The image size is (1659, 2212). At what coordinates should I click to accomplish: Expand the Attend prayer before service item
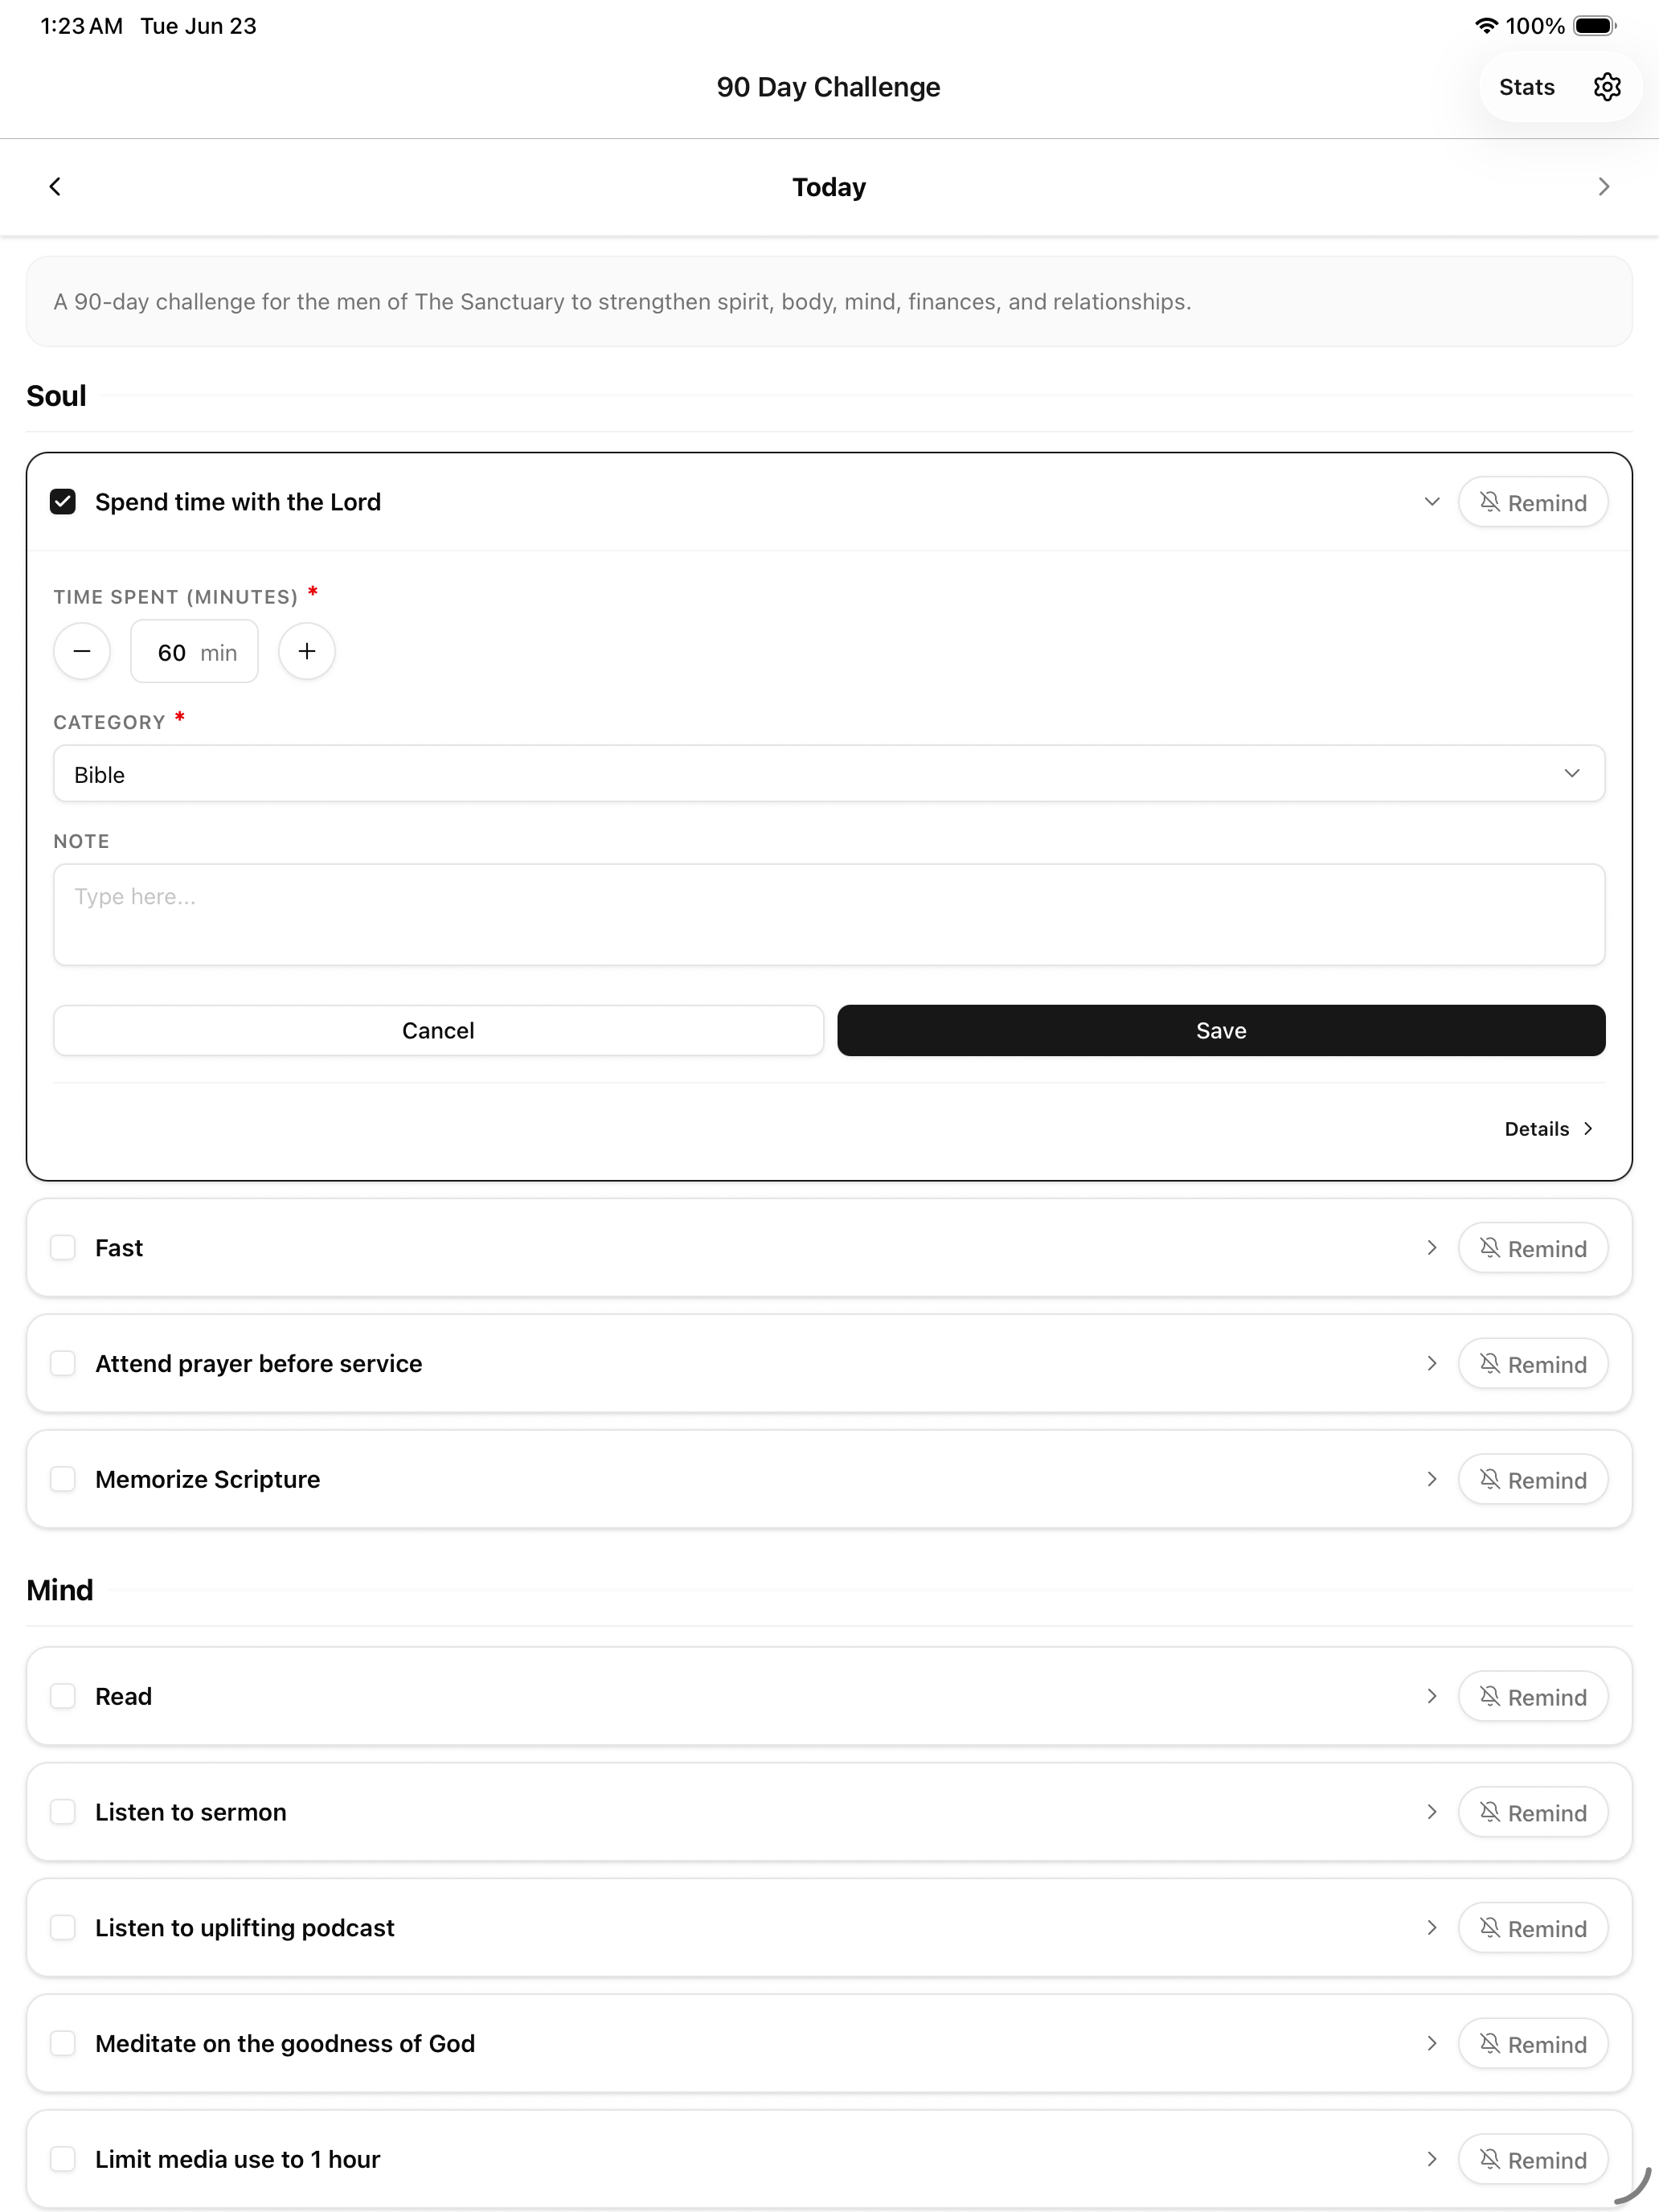click(1431, 1364)
